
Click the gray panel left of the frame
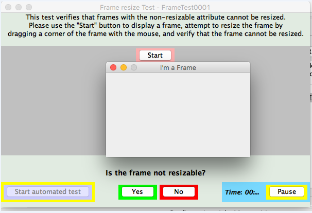click(x=51, y=103)
